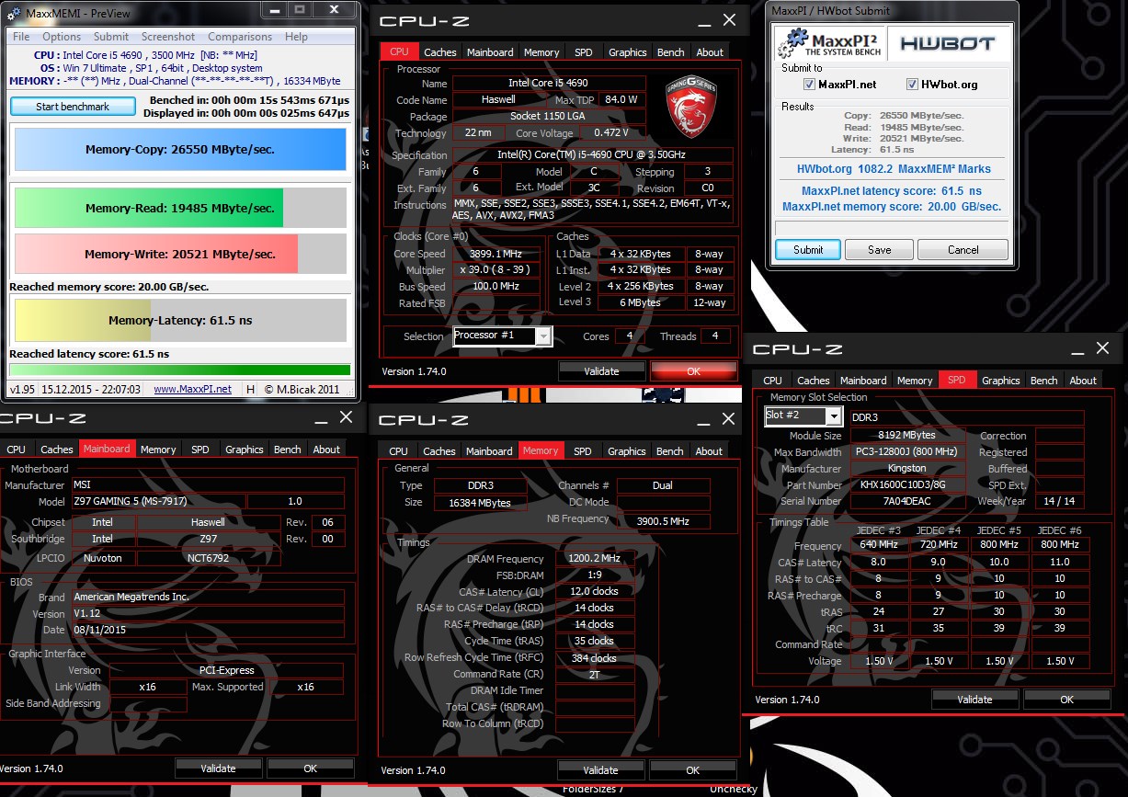Click the Module Size 8192 MBytes value
Screen dimensions: 1128x797
(x=906, y=436)
